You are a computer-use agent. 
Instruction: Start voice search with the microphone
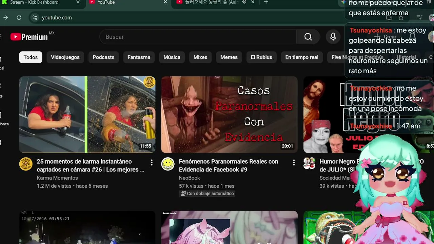coord(333,37)
